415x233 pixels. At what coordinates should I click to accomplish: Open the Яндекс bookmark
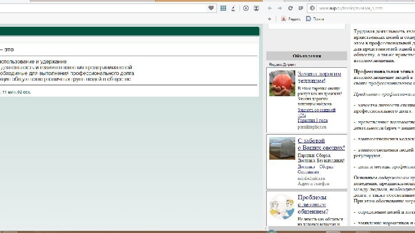pos(291,19)
